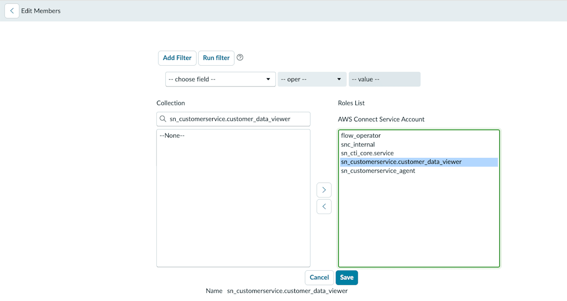Click the Cancel button
The width and height of the screenshot is (567, 301).
319,277
